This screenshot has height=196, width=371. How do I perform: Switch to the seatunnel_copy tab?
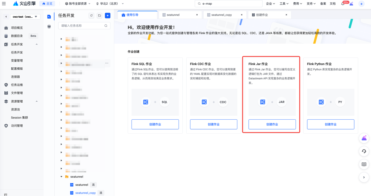[x=225, y=15]
